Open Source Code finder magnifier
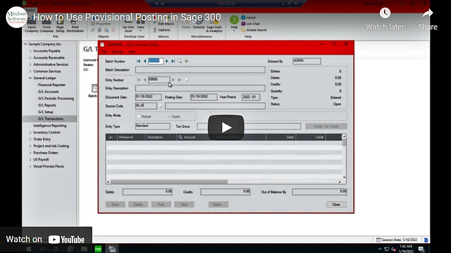Screen dimensions: 451x253 [160, 106]
